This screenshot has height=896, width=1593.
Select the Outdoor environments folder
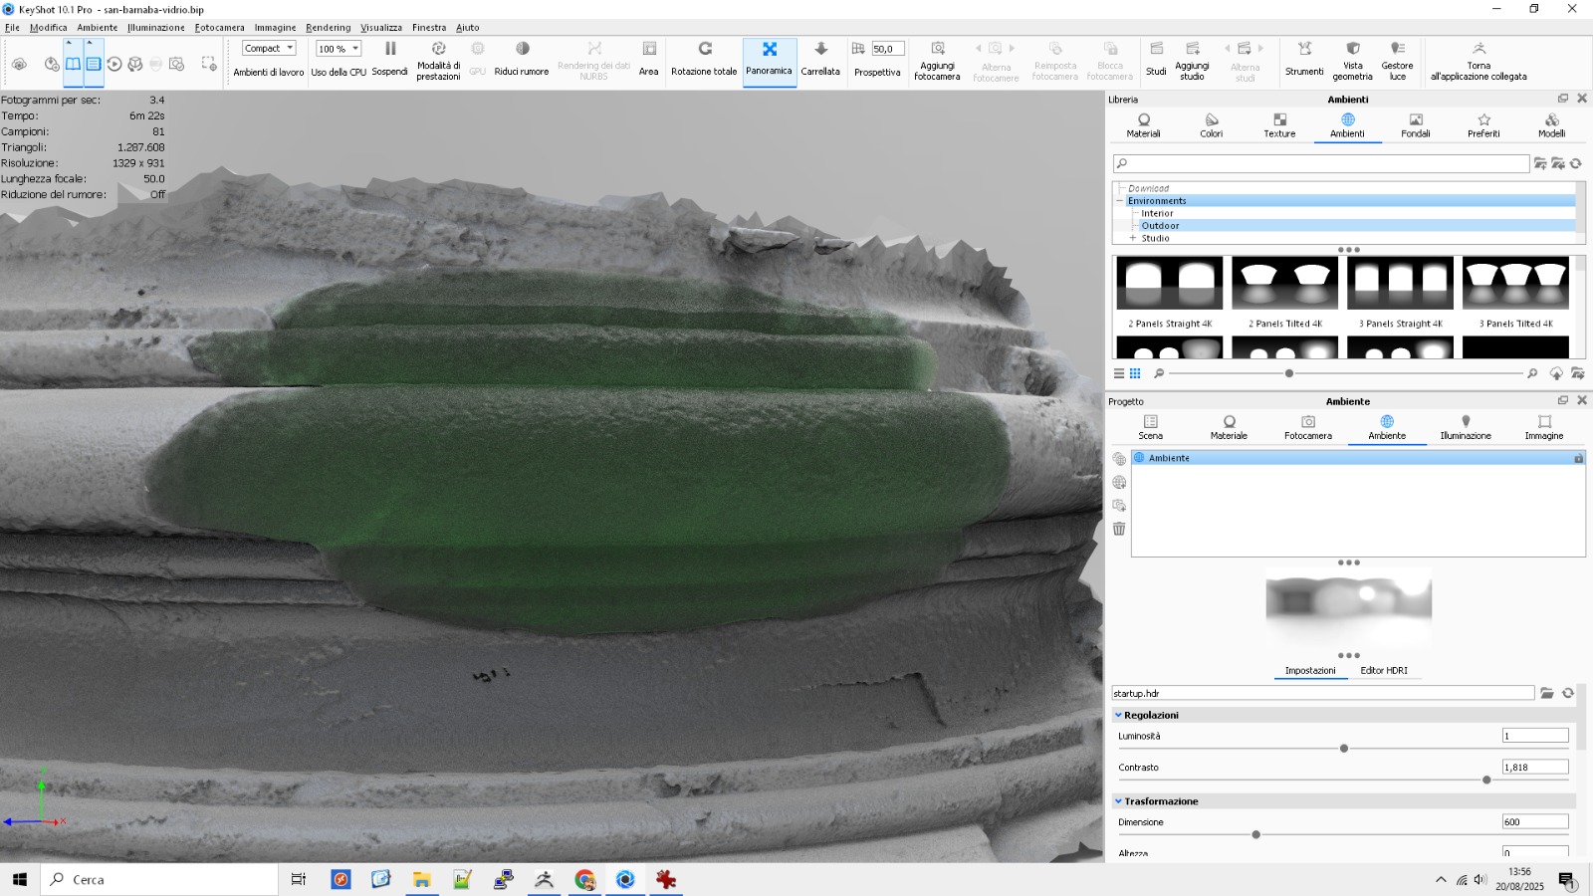tap(1160, 226)
